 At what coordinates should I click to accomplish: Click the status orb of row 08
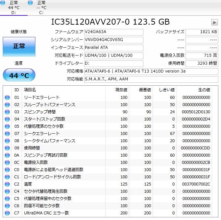tap(7, 141)
